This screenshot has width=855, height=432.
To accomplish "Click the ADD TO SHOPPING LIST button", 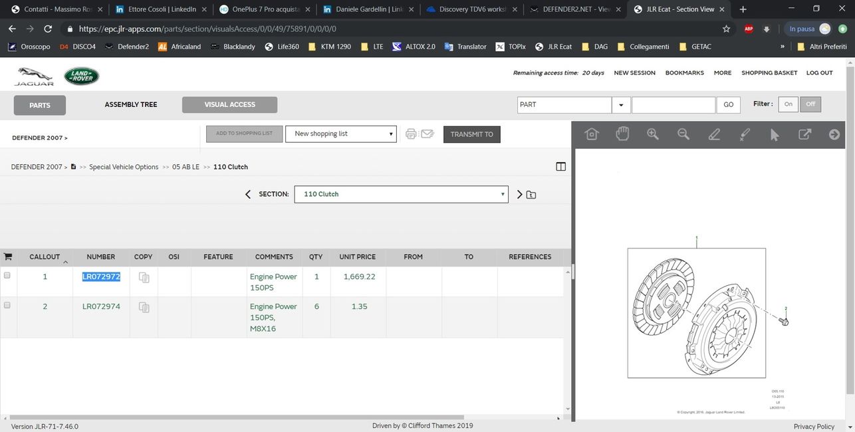I will pos(244,134).
